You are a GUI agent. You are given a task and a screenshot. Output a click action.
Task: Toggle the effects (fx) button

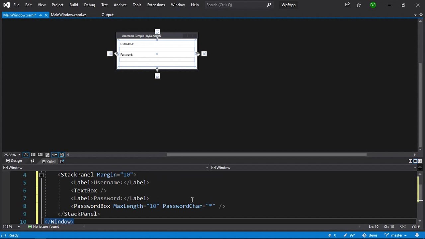tap(26, 155)
